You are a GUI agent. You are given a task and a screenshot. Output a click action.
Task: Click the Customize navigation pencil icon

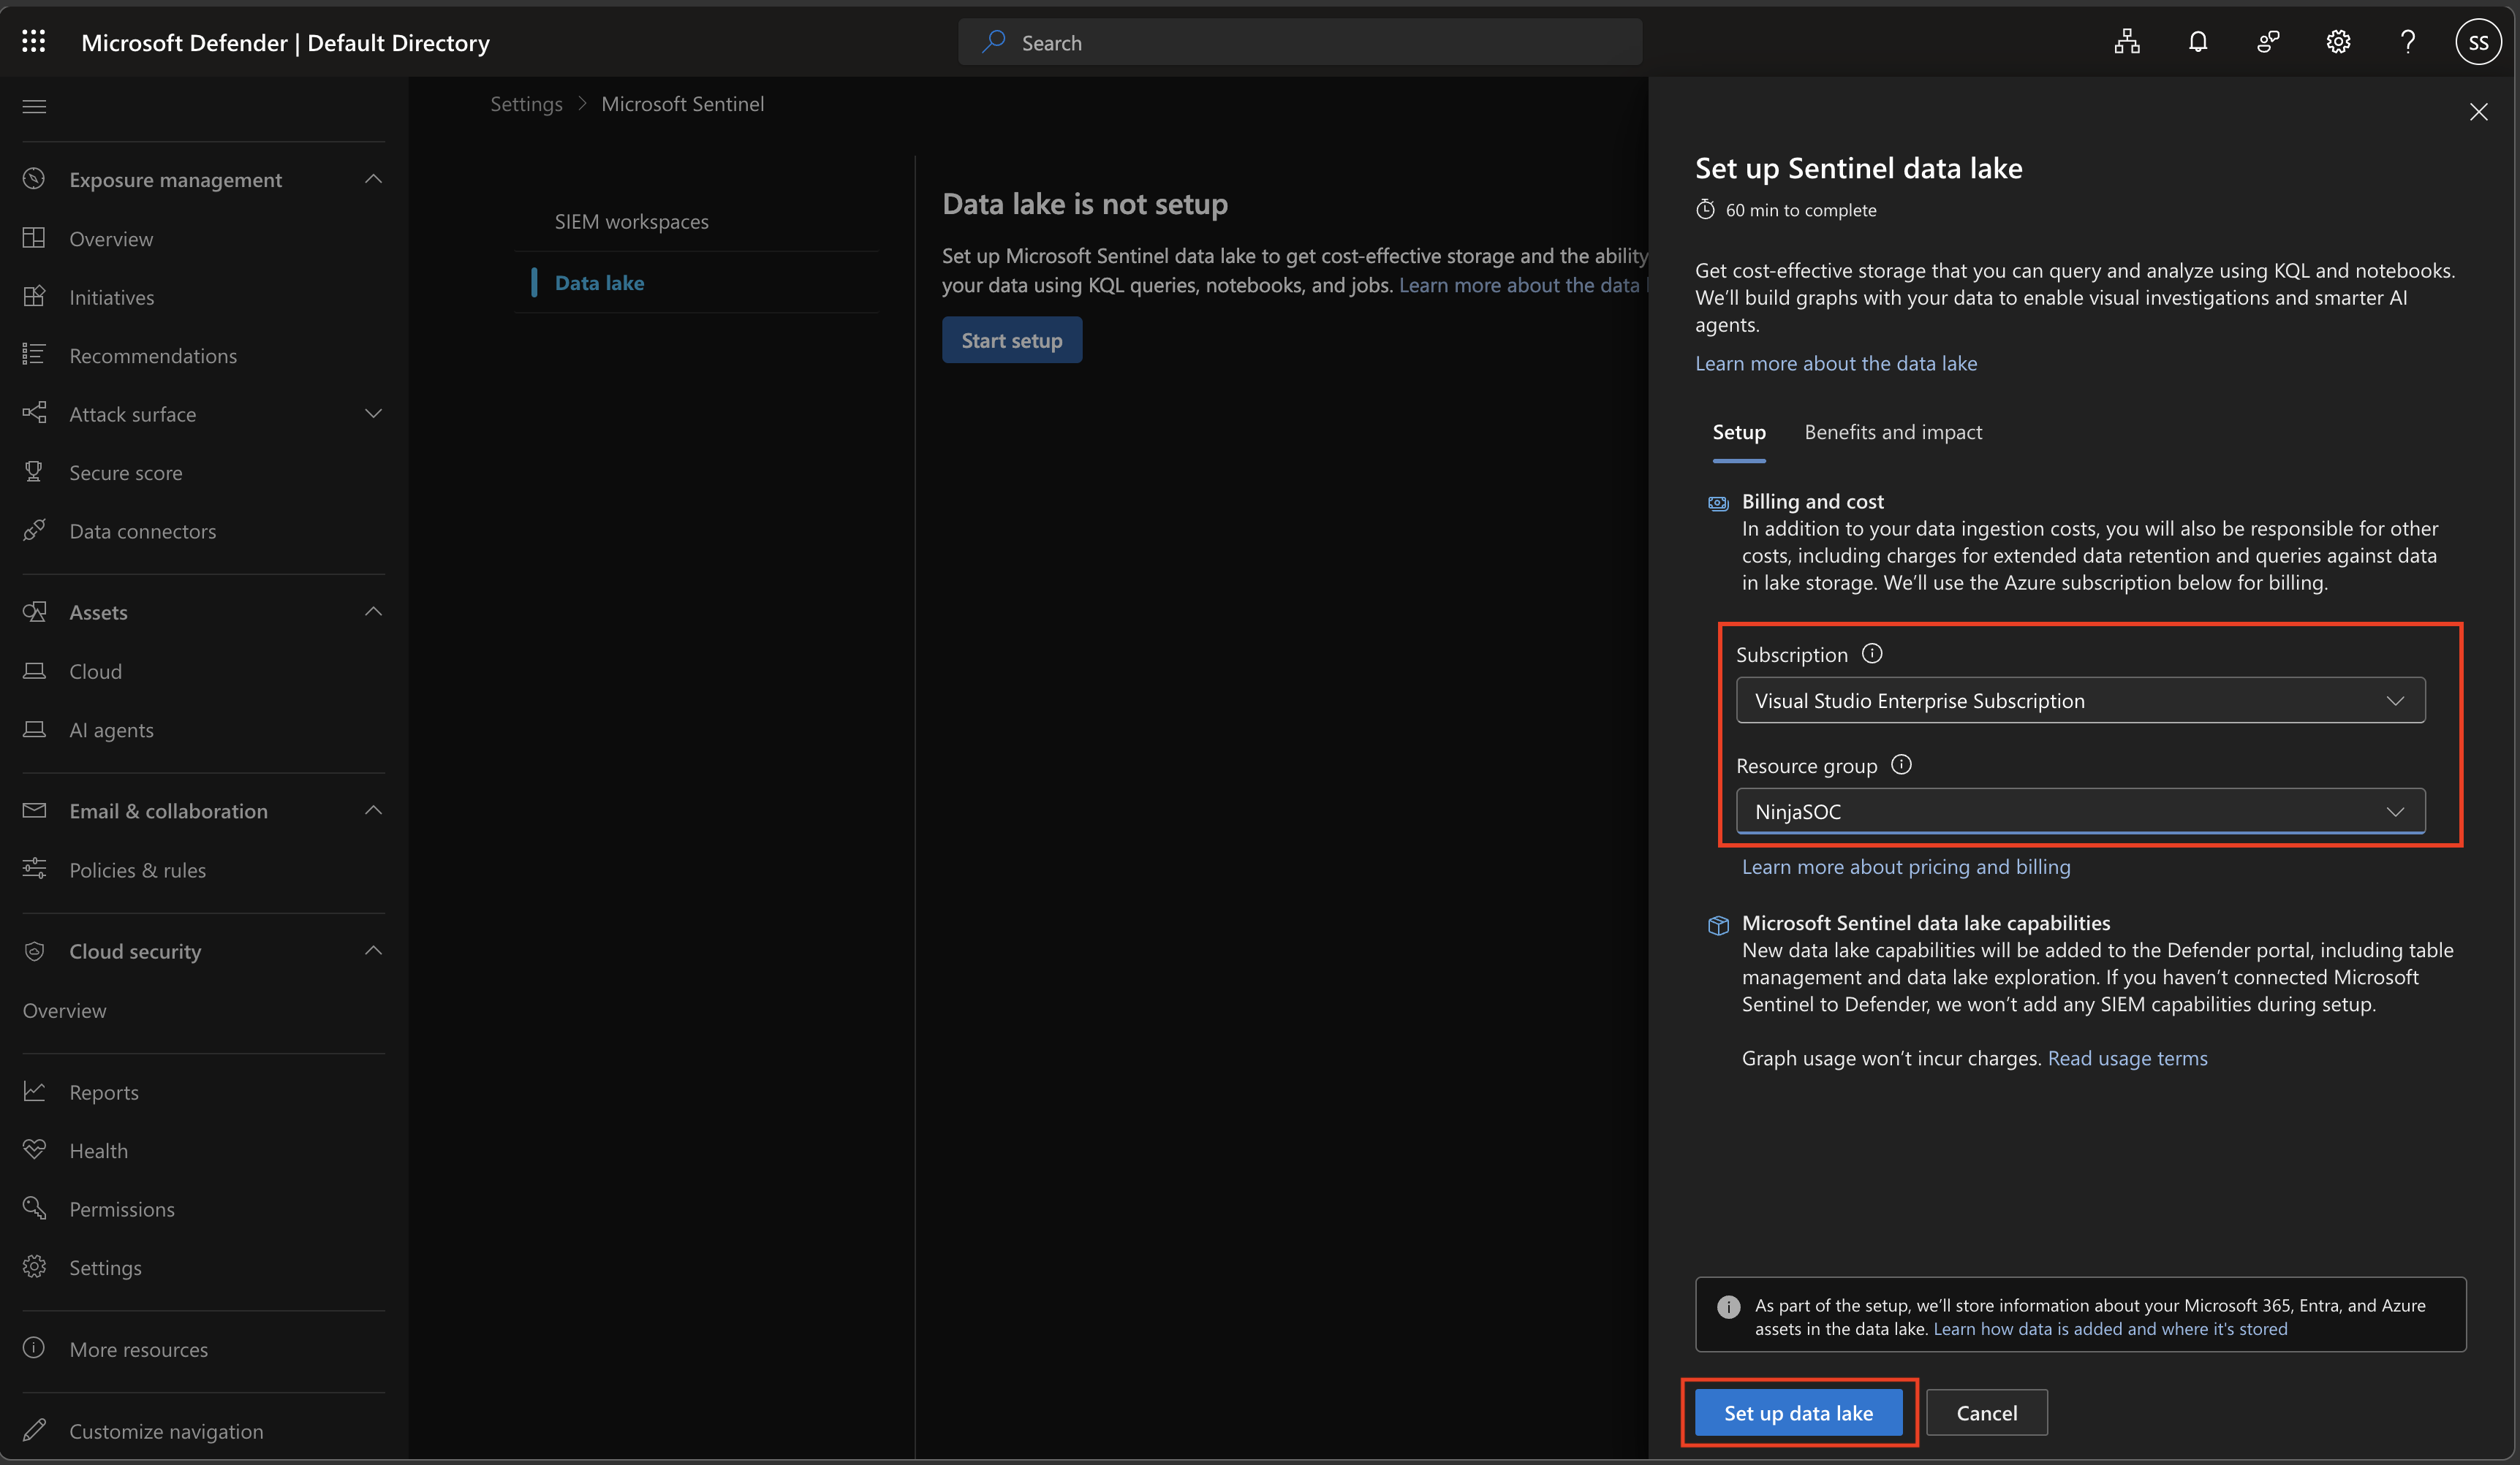tap(34, 1430)
